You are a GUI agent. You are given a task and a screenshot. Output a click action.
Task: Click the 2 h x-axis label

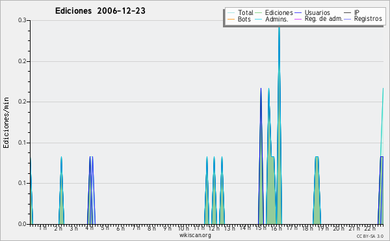[58, 228]
